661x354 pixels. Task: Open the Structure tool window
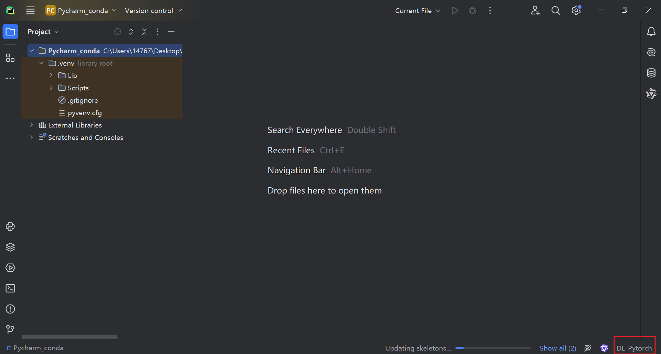coord(10,58)
